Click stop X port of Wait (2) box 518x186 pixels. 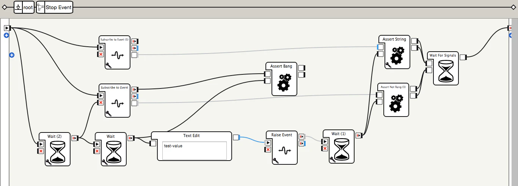41,151
